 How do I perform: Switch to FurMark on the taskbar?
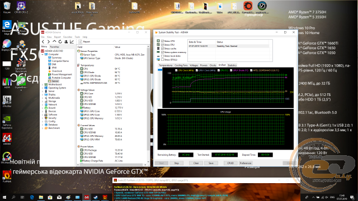(105, 197)
